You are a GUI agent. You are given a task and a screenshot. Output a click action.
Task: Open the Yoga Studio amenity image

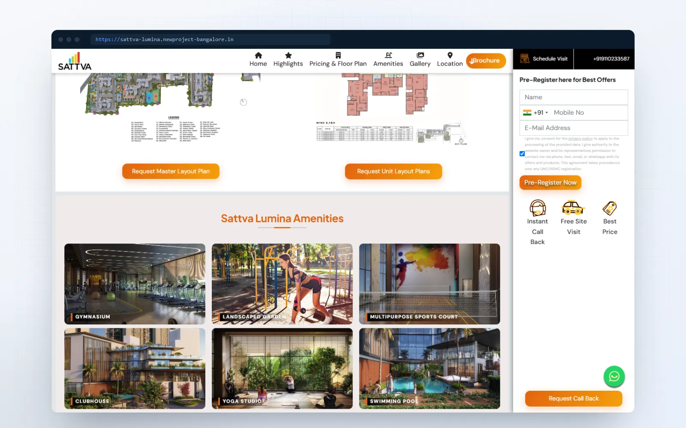282,369
